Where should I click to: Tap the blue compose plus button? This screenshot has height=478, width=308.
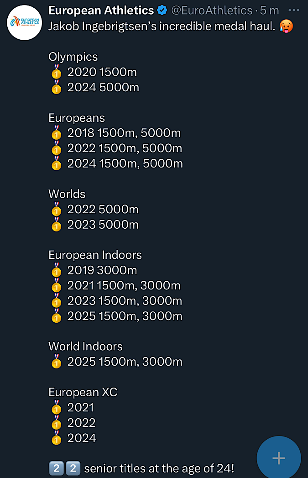[x=279, y=458]
